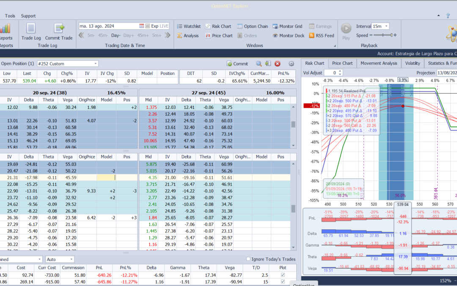Switch to the Movement Analysis tab
The height and width of the screenshot is (286, 457).
[x=379, y=63]
